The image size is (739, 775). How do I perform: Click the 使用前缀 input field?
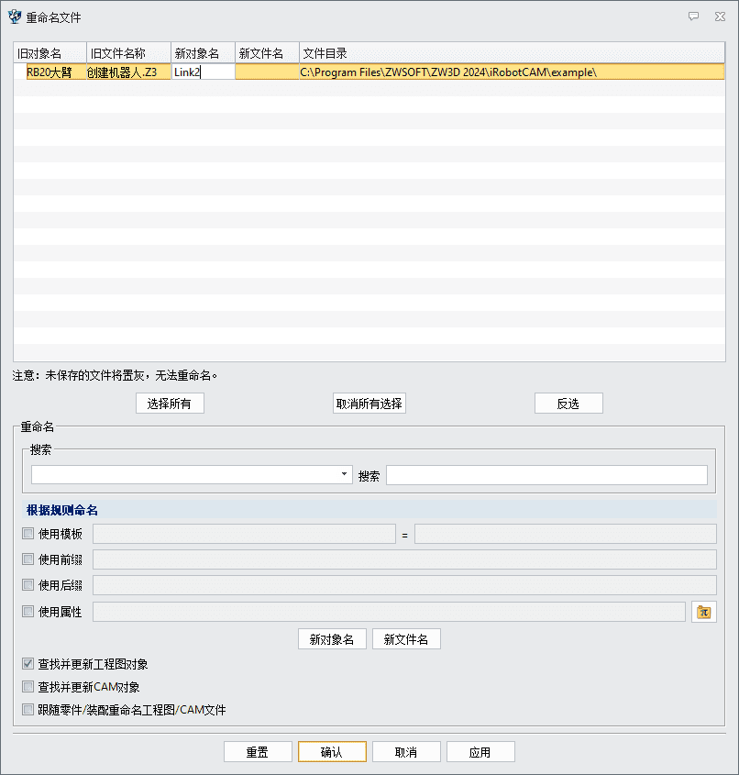pyautogui.click(x=404, y=559)
